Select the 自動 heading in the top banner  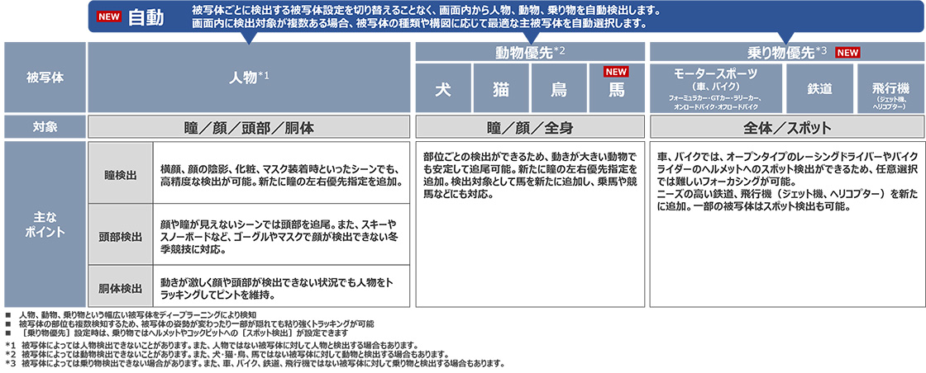[x=146, y=17]
